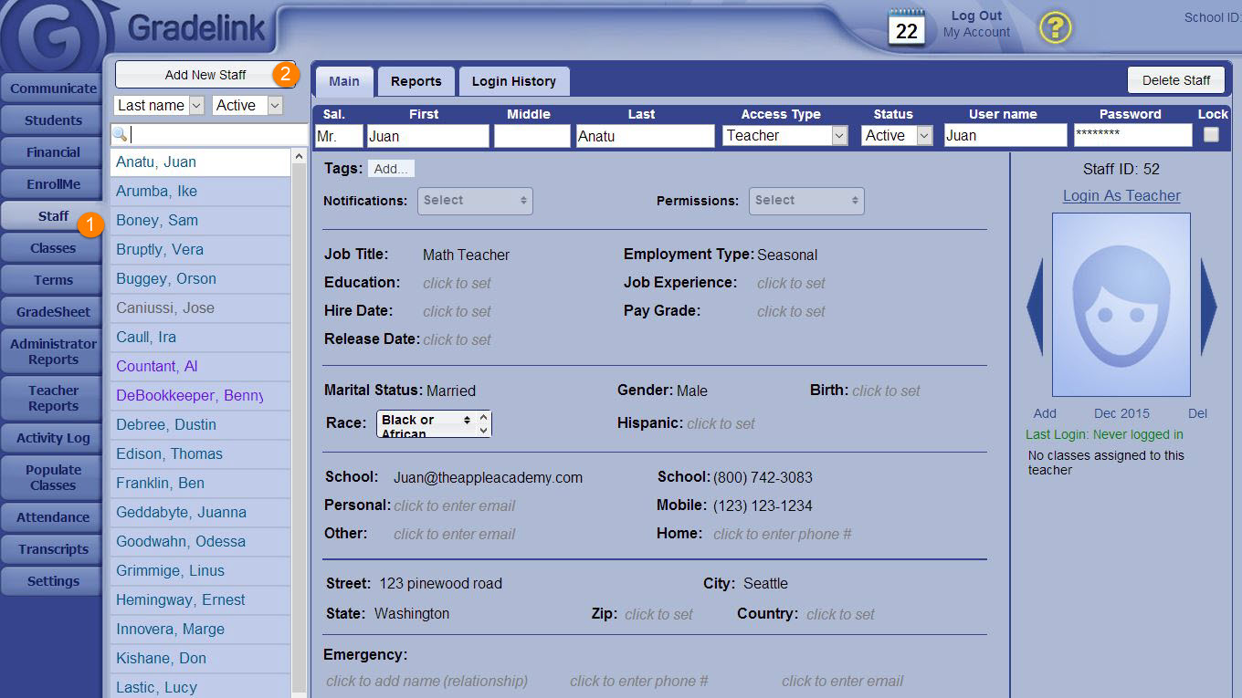Open Communicate in the sidebar

point(52,89)
